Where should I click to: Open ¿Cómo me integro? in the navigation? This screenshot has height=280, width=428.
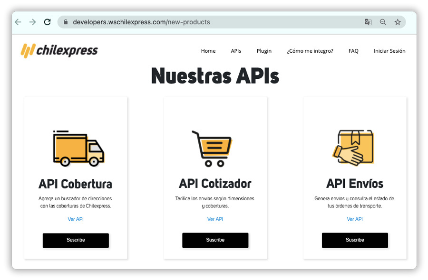click(310, 51)
